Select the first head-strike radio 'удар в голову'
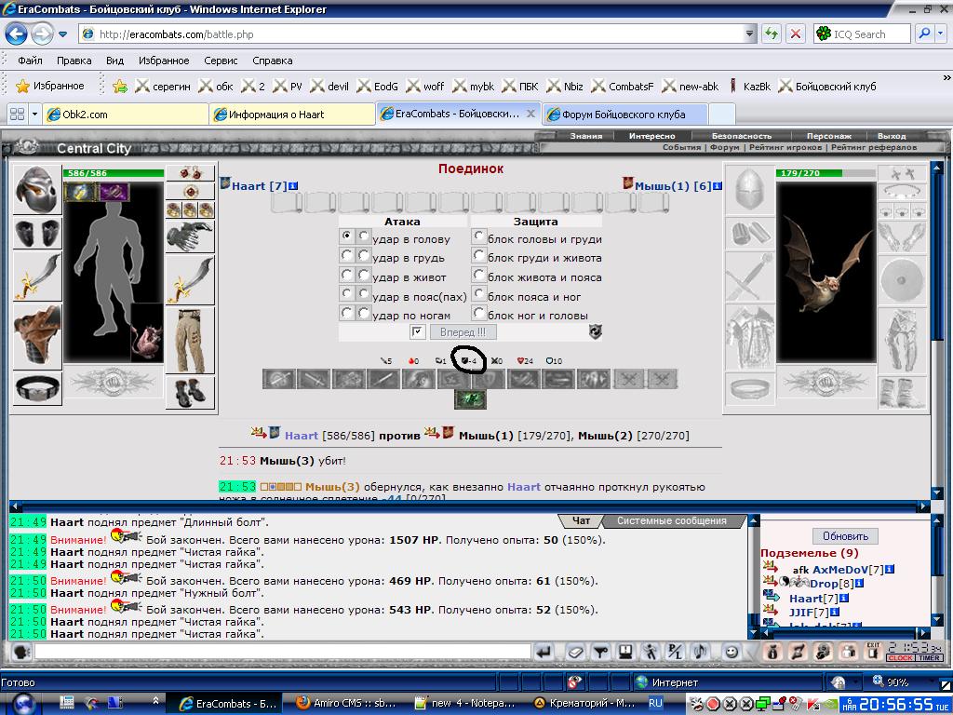The height and width of the screenshot is (715, 953). click(346, 236)
